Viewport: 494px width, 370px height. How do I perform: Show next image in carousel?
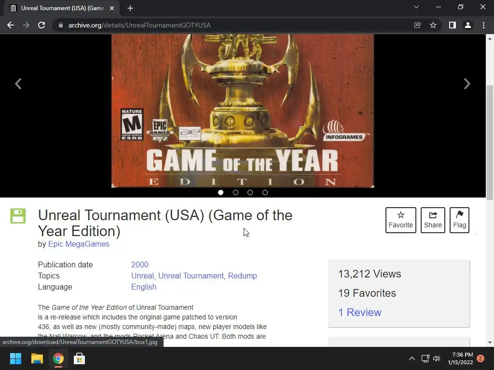467,84
